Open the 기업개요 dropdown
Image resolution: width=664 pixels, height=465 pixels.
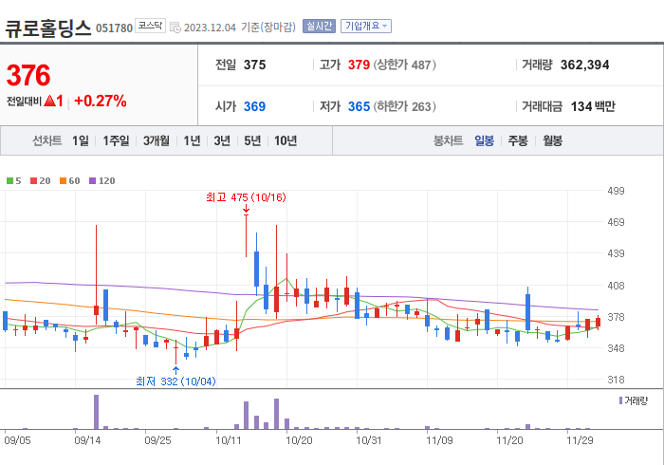(366, 27)
